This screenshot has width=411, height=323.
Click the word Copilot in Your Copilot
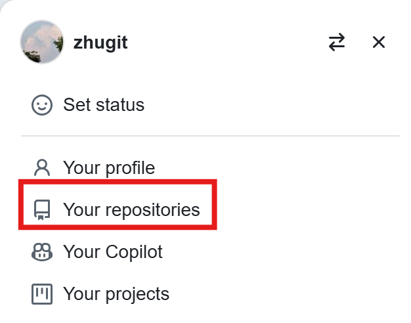tap(134, 253)
